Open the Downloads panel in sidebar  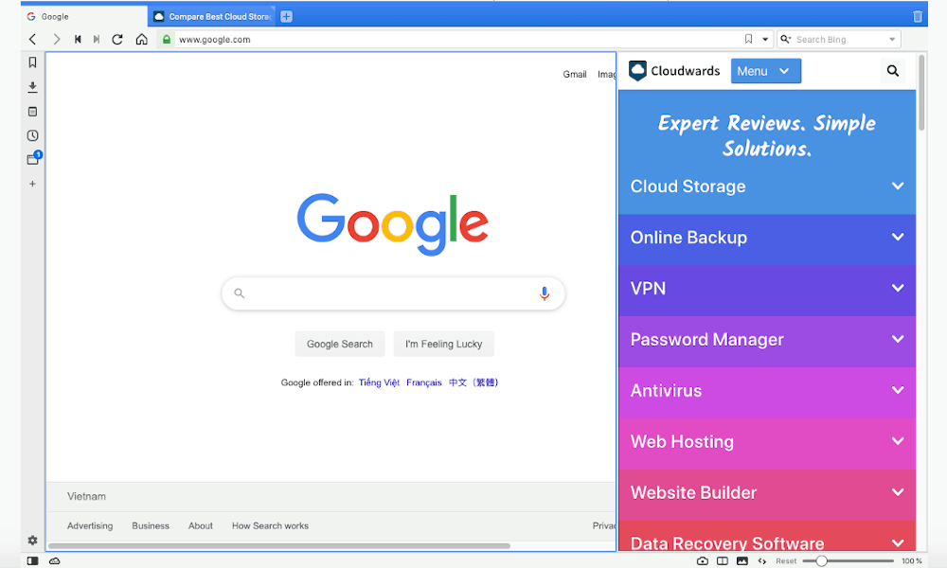[x=32, y=87]
